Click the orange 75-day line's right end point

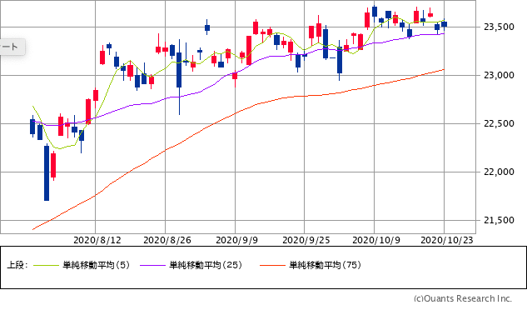tap(444, 70)
